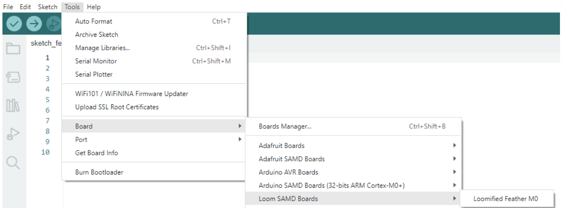Open Manage Libraries...
This screenshot has width=562, height=208.
coord(154,48)
